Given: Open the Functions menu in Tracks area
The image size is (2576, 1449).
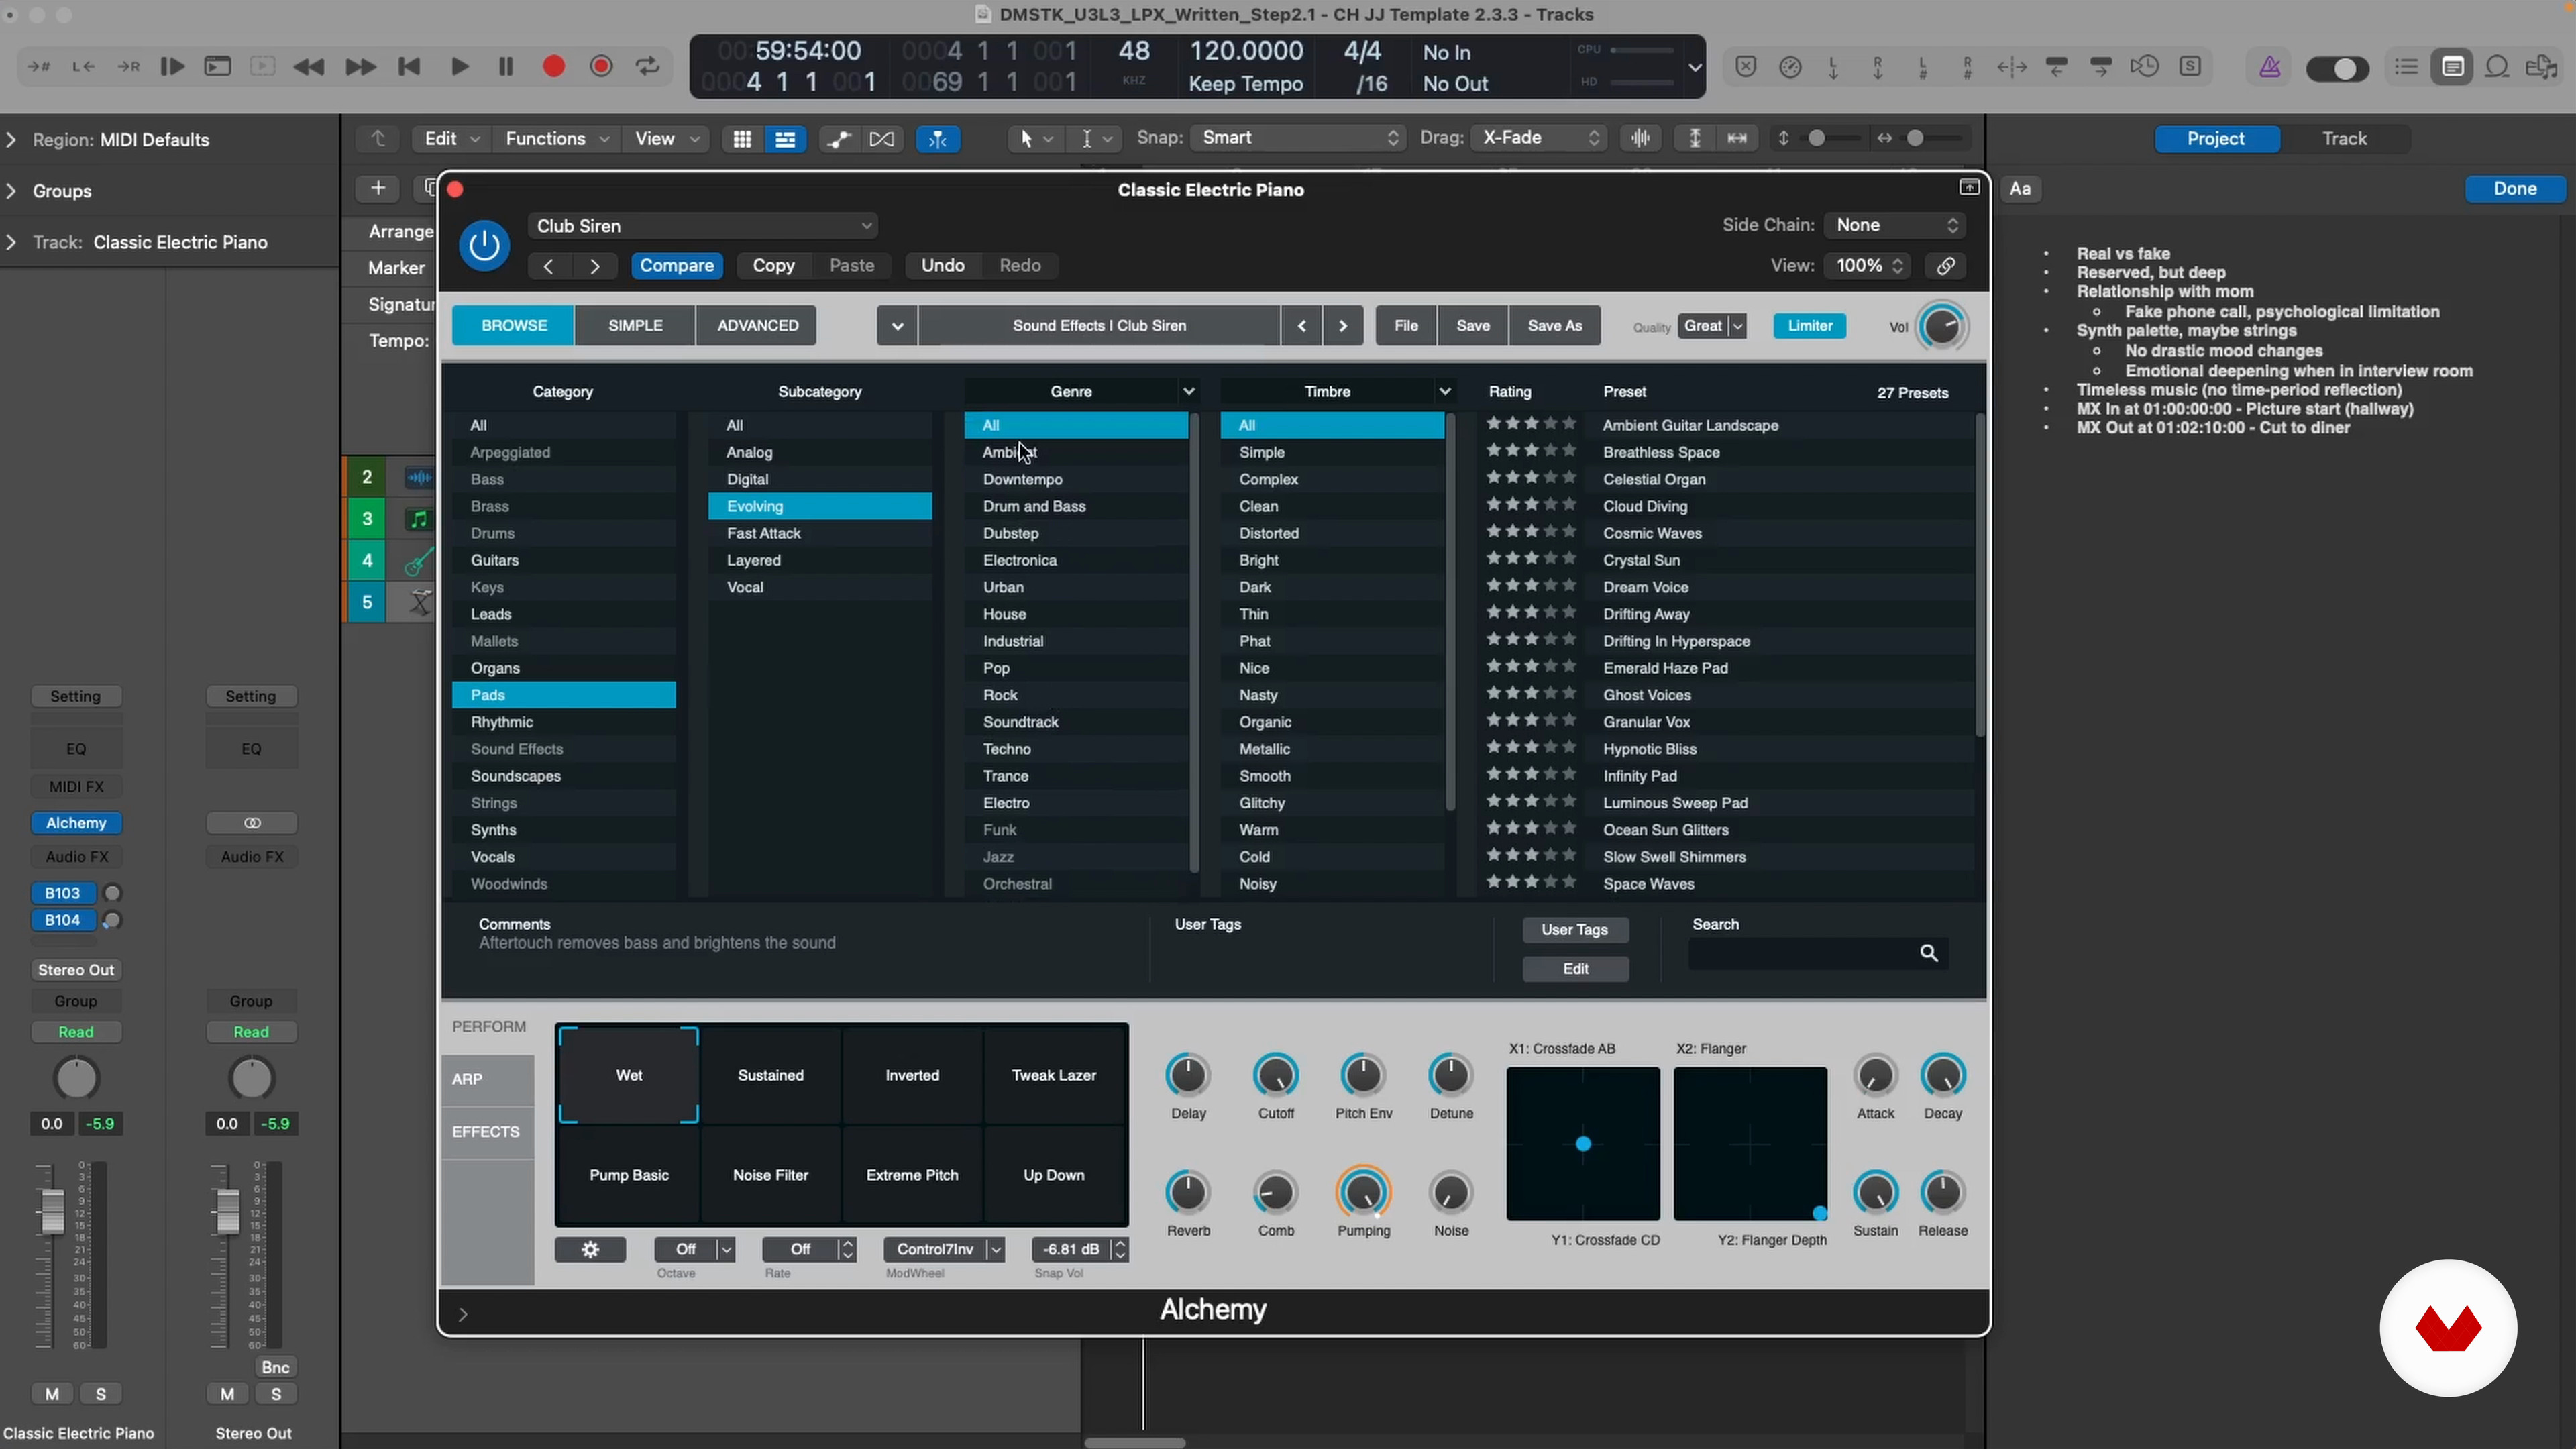Looking at the screenshot, I should click(557, 139).
